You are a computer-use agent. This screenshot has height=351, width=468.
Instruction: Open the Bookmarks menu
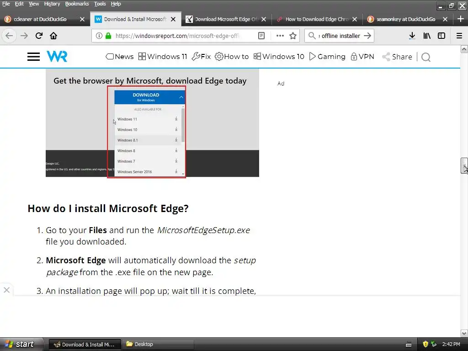pyautogui.click(x=77, y=4)
